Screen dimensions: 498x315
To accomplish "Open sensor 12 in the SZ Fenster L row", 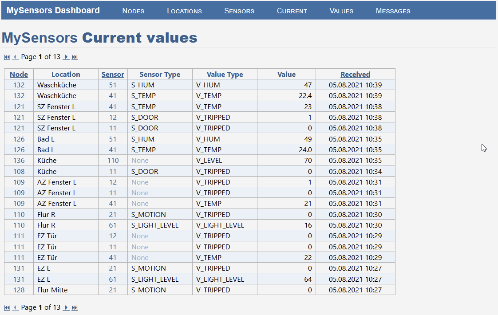I will [x=113, y=118].
